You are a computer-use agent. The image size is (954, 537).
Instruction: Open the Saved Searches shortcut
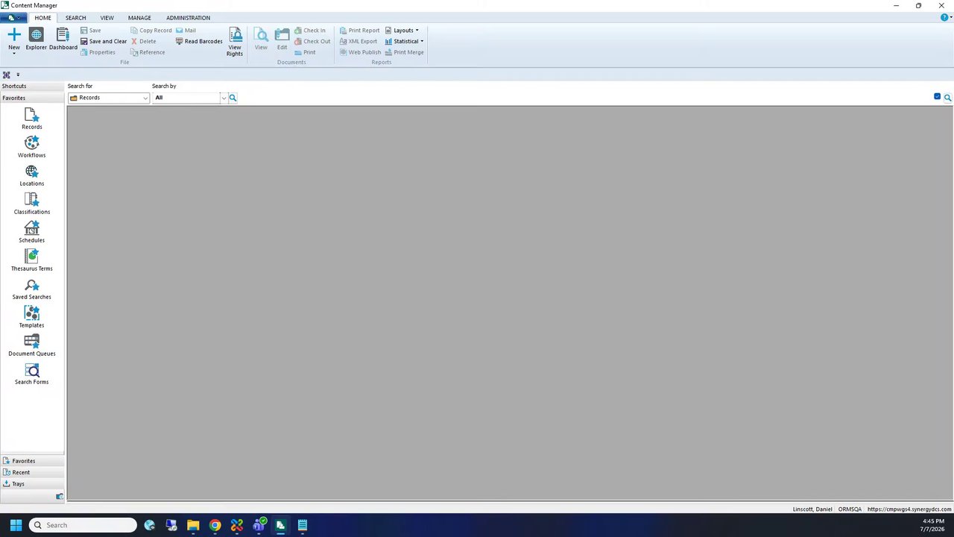[32, 289]
